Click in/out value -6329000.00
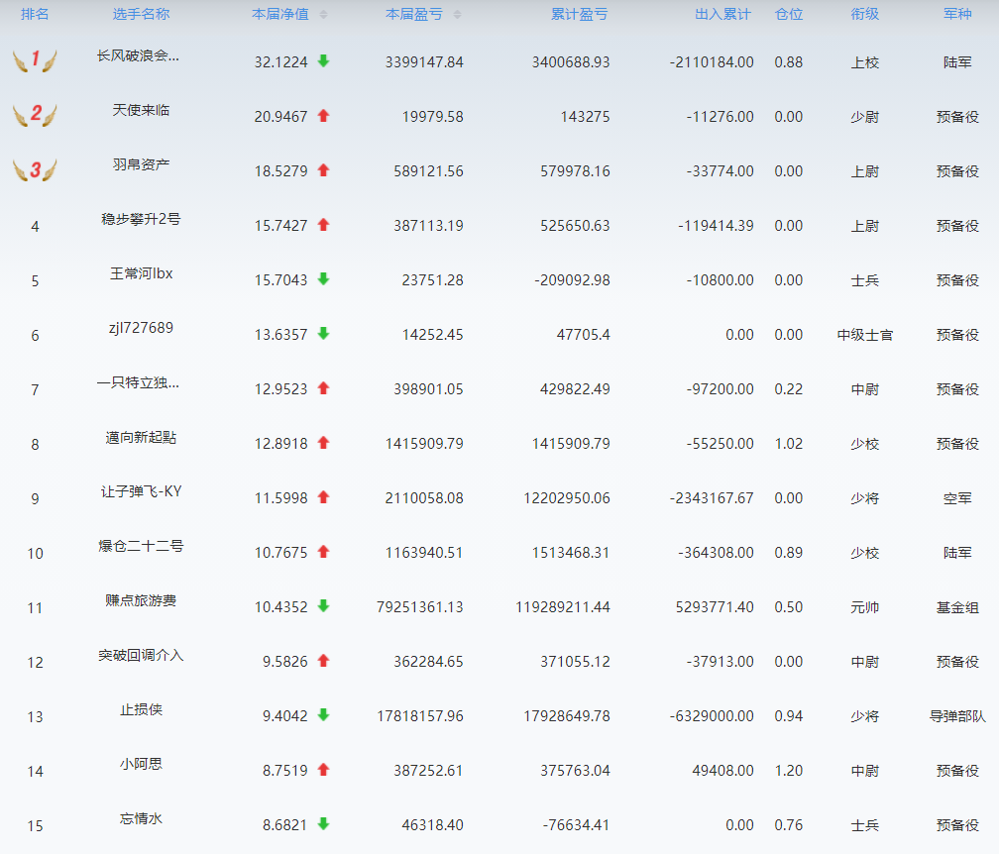Screen dimensions: 999x854 click(x=712, y=716)
